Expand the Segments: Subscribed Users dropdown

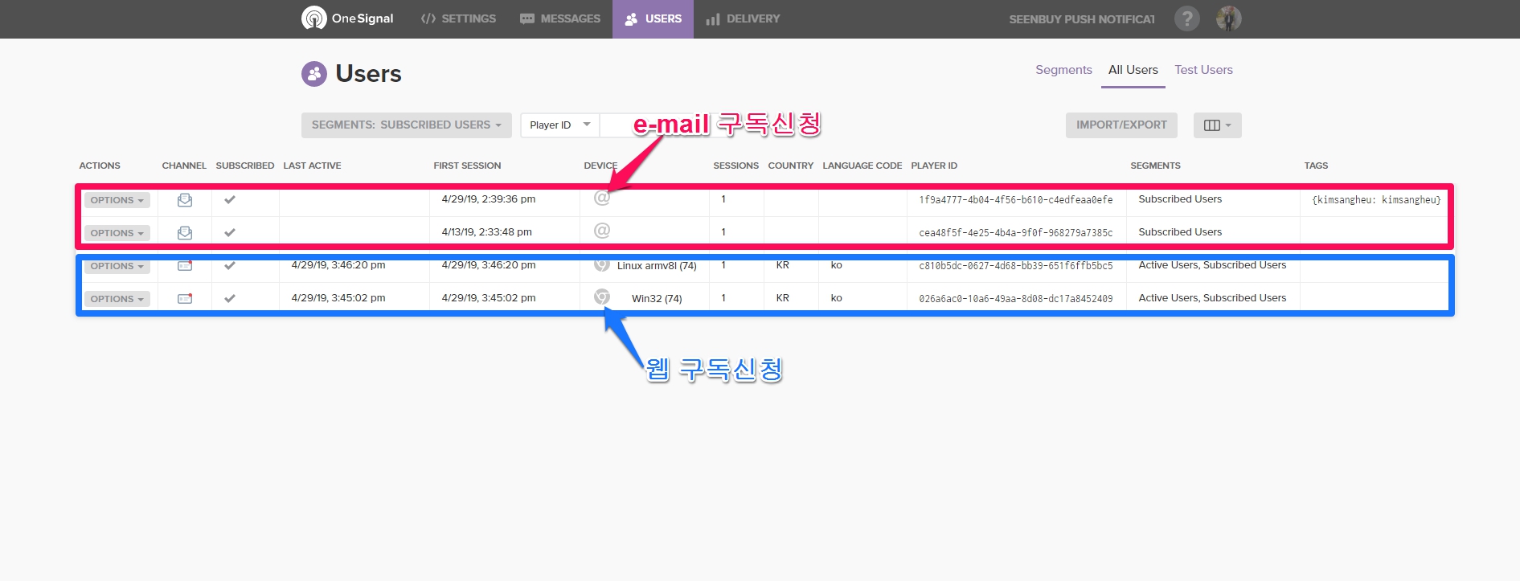click(x=406, y=125)
